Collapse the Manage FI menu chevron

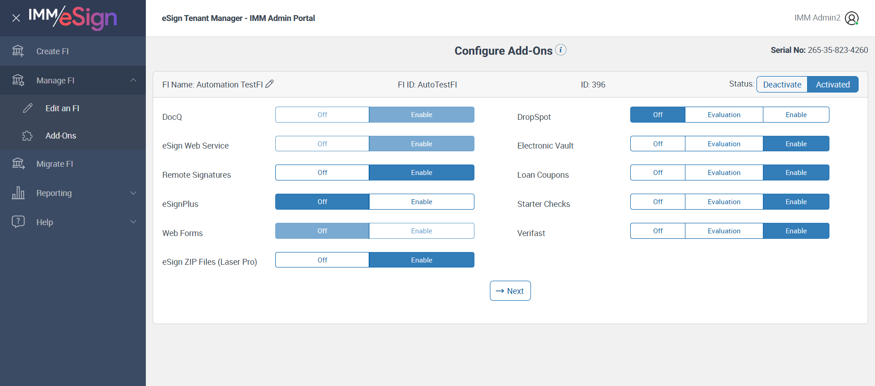133,80
